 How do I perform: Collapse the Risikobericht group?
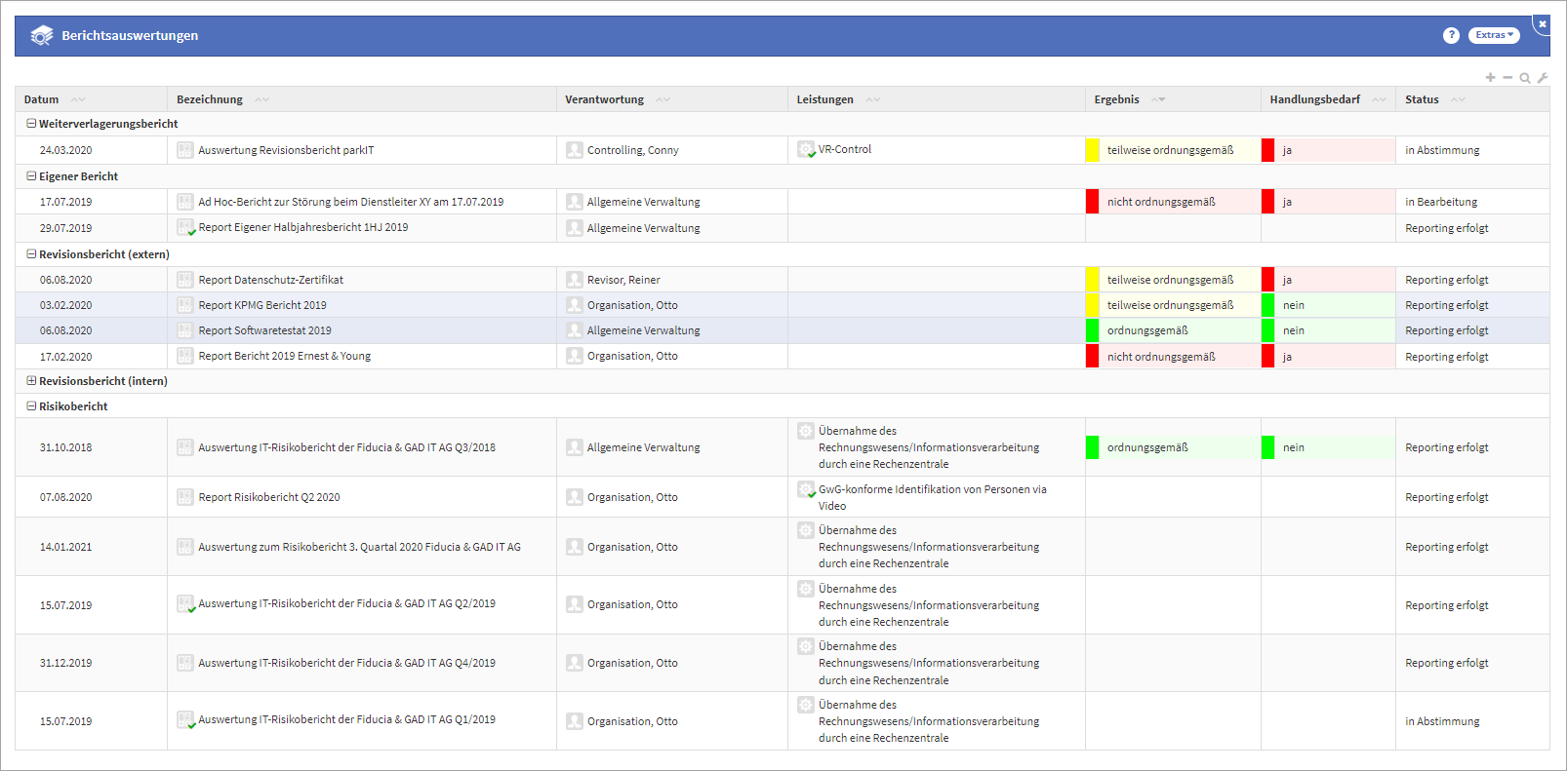click(31, 406)
